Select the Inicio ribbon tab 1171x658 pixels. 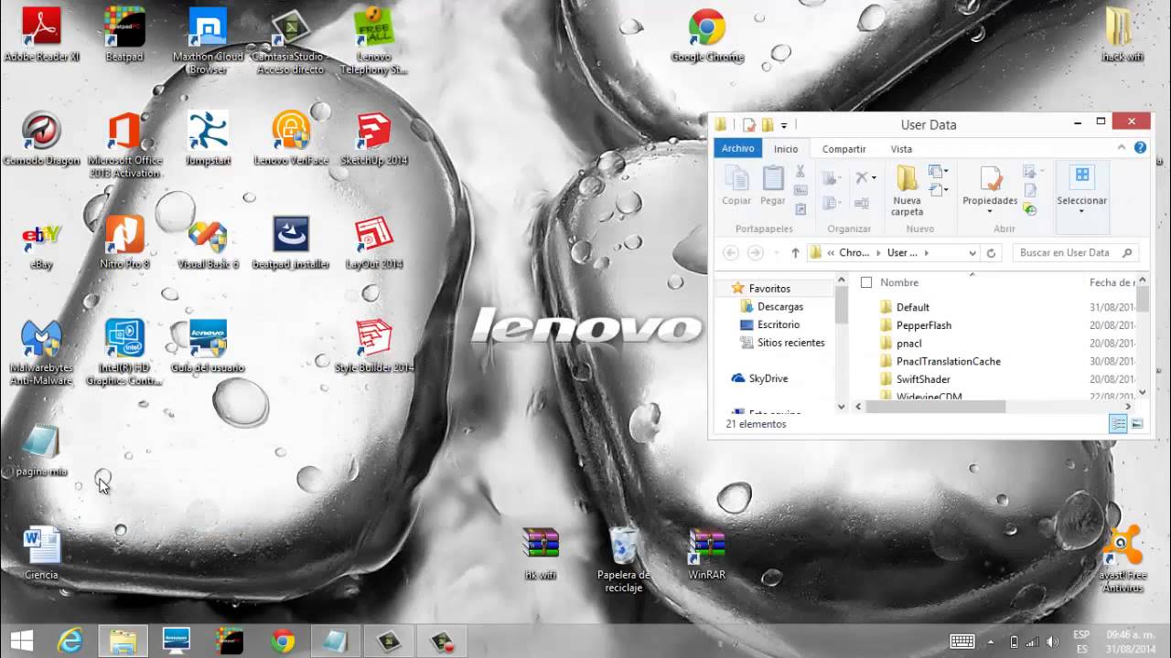pyautogui.click(x=786, y=149)
